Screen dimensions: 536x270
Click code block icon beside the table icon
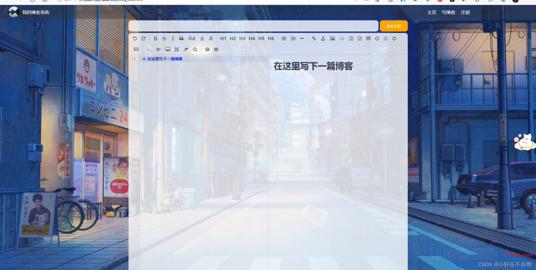click(x=360, y=38)
